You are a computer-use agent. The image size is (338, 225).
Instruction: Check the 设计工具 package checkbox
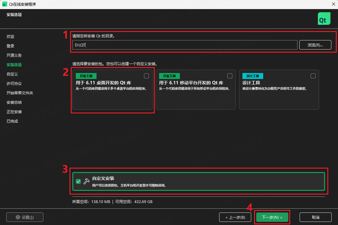(x=313, y=76)
